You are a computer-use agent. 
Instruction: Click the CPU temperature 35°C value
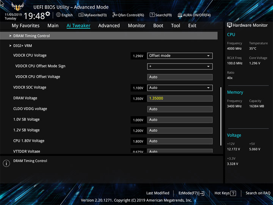[x=253, y=49]
